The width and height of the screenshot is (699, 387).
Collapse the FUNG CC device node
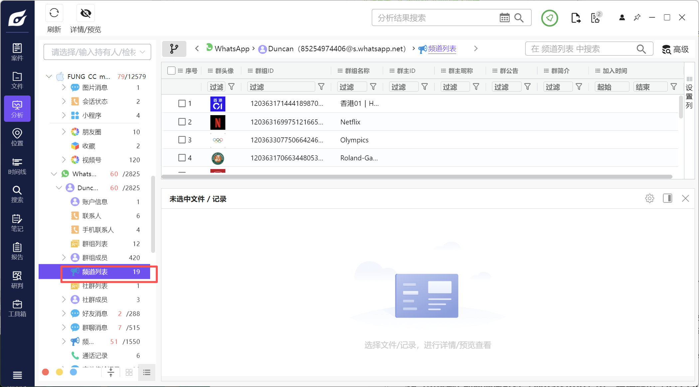click(49, 77)
